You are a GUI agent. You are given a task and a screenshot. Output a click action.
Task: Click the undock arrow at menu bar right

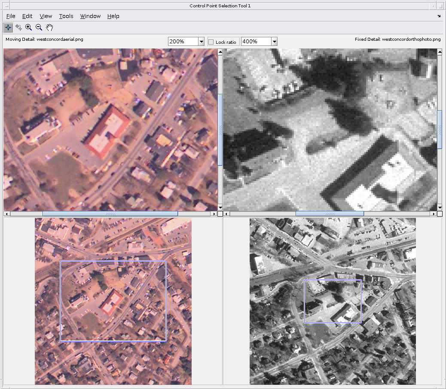pyautogui.click(x=439, y=16)
